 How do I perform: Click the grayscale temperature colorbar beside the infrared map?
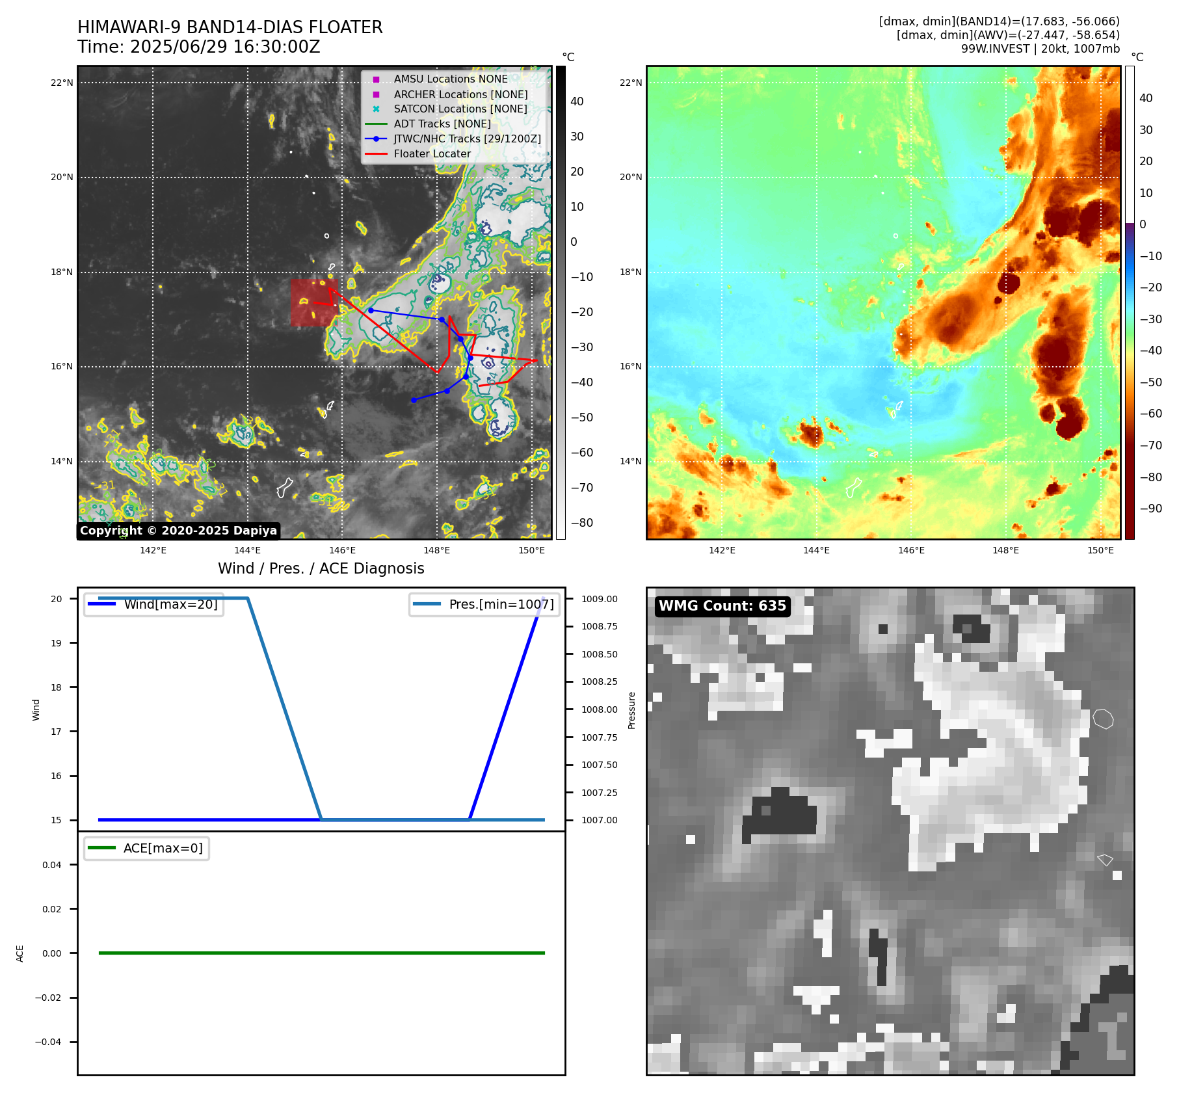click(x=561, y=302)
